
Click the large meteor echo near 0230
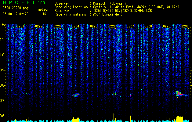coord(179,94)
